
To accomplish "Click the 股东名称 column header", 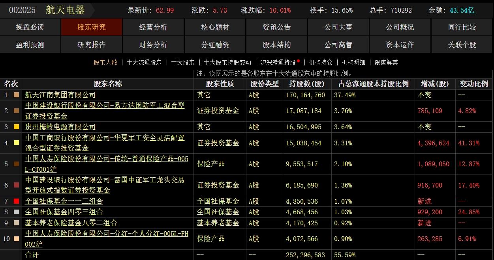I will (108, 84).
